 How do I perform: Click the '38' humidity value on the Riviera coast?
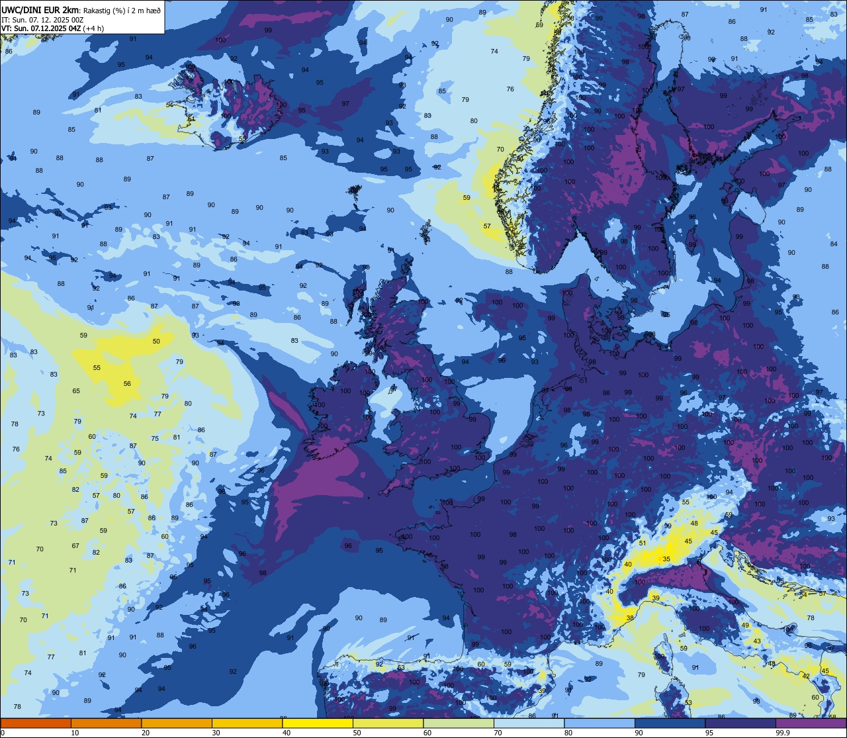(x=630, y=618)
